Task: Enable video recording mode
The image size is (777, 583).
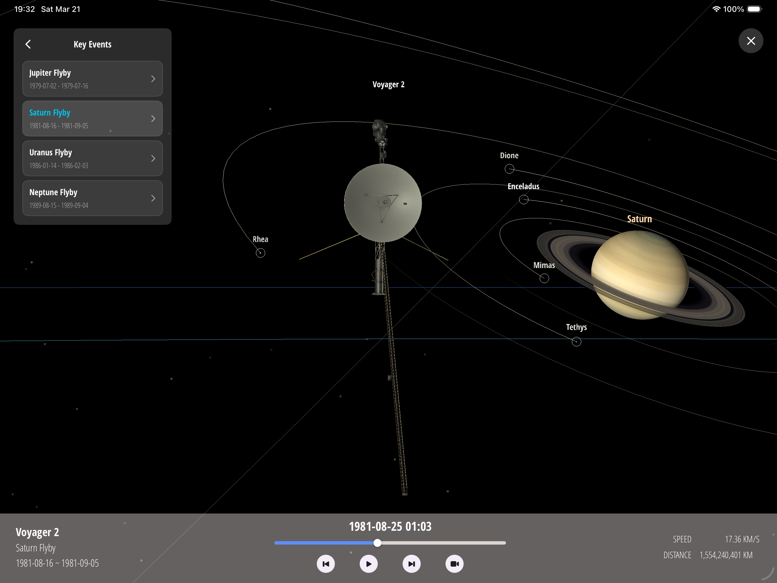Action: 455,564
